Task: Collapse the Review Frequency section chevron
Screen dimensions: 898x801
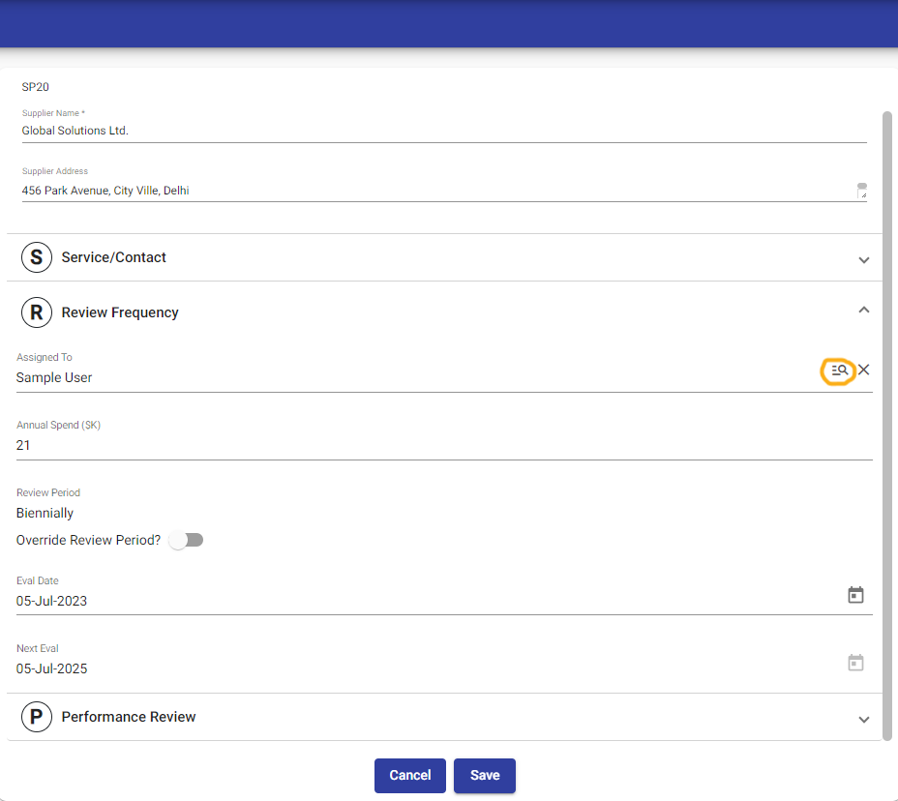Action: [x=864, y=311]
